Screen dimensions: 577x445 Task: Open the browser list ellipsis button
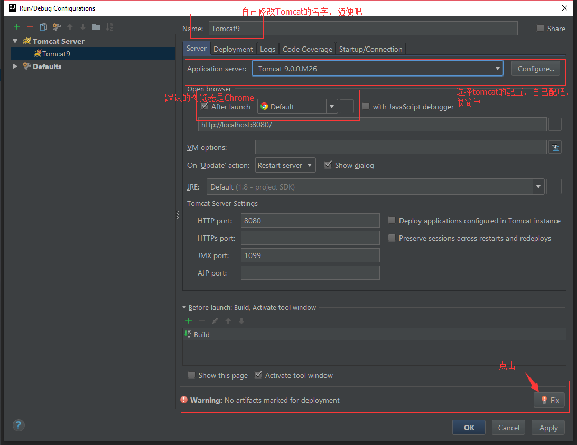pos(347,107)
